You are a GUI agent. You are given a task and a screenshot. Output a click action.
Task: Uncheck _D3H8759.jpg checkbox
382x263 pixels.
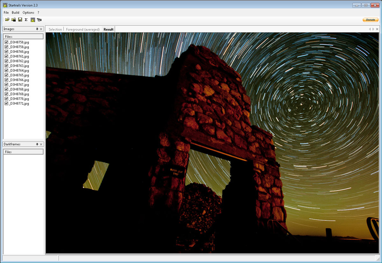click(x=6, y=47)
